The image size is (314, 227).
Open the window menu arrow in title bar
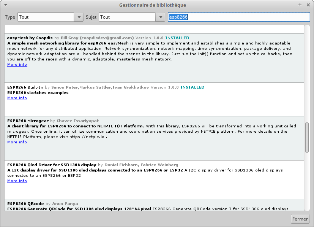(x=6, y=5)
